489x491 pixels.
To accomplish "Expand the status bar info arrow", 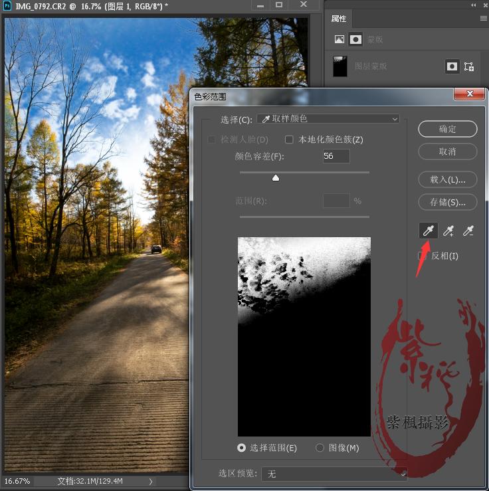I will (x=151, y=481).
